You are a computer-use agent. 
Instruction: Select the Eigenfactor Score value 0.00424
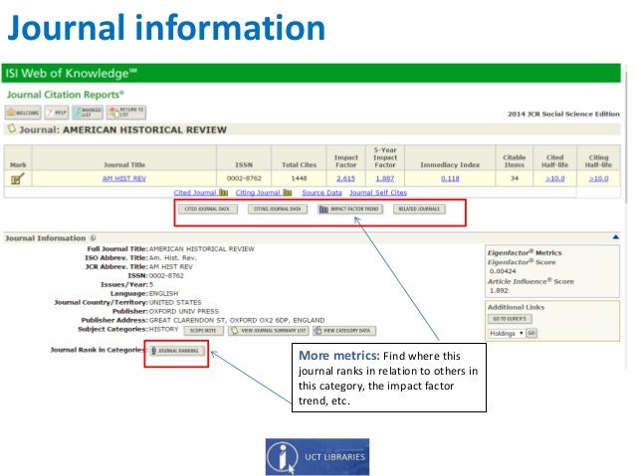tap(503, 271)
